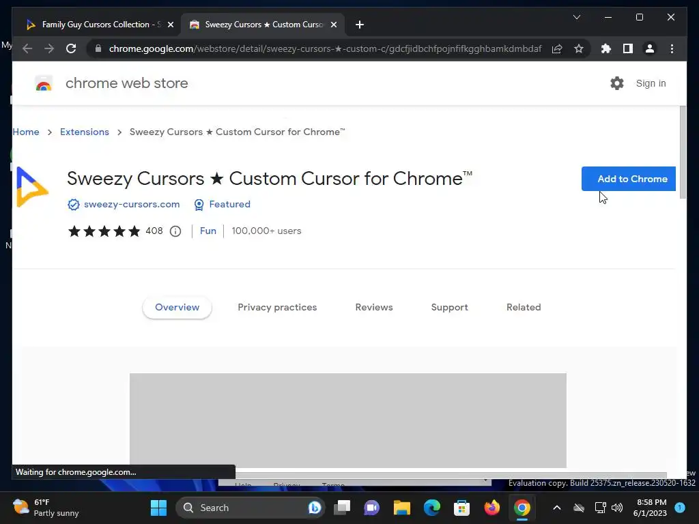Open the Reviews tab
The height and width of the screenshot is (524, 699).
[373, 307]
